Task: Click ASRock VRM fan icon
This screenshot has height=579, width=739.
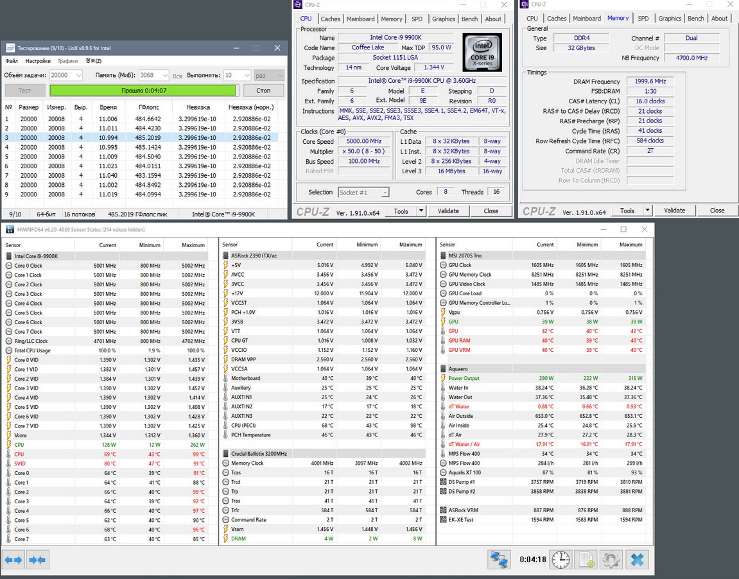Action: (x=443, y=510)
